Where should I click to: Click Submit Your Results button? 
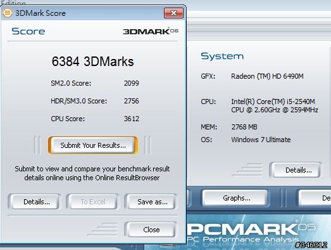click(93, 145)
